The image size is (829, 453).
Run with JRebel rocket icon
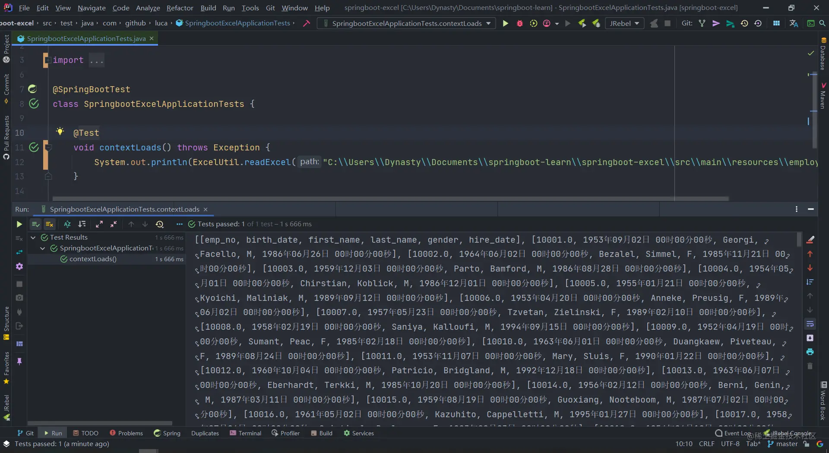coord(582,23)
